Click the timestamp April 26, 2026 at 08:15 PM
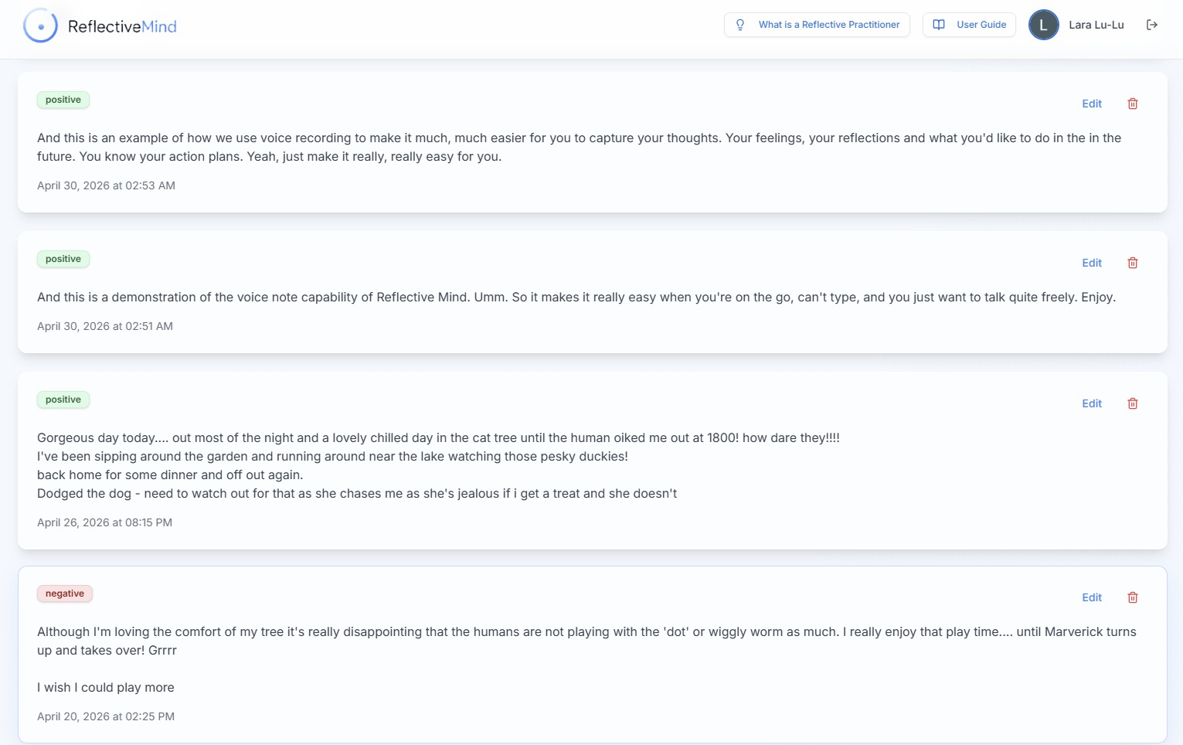This screenshot has height=745, width=1183. click(x=104, y=522)
